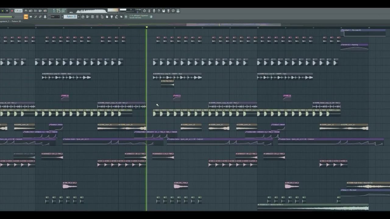Click the arrow right of Pattern 20
This screenshot has width=390, height=219.
pyautogui.click(x=79, y=17)
